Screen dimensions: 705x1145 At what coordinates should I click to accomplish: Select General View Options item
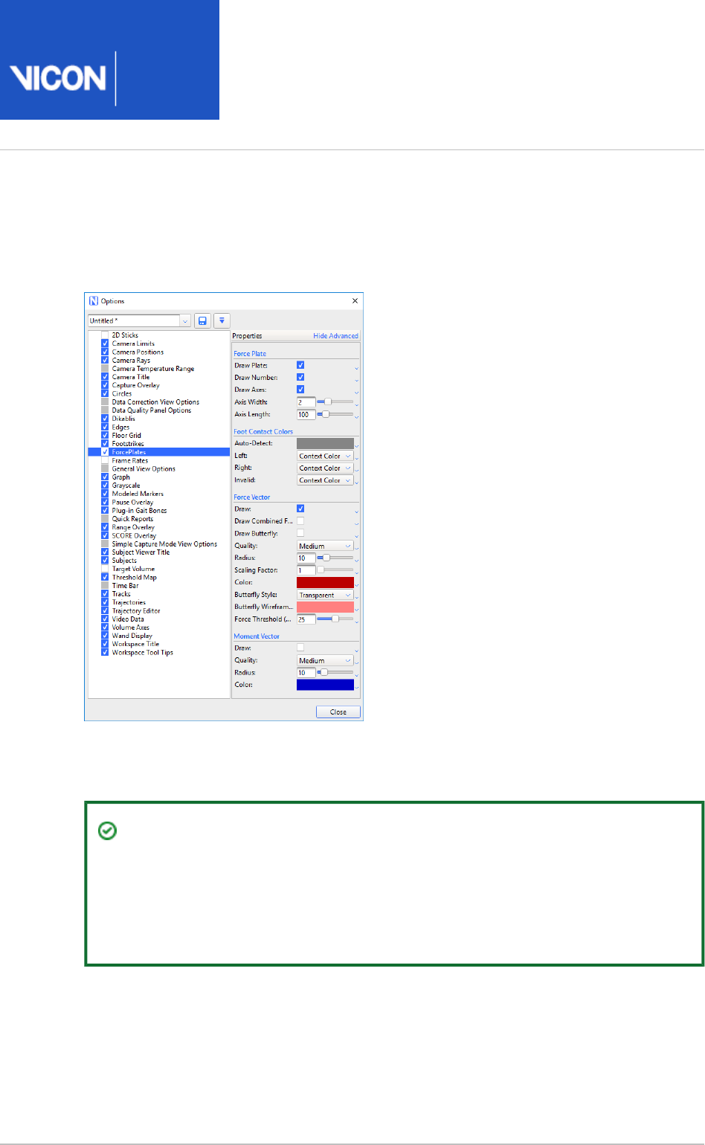[x=144, y=469]
